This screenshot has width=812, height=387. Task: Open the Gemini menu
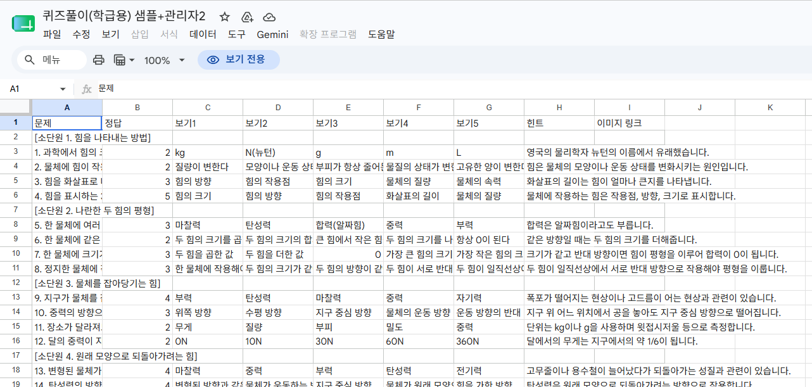272,34
